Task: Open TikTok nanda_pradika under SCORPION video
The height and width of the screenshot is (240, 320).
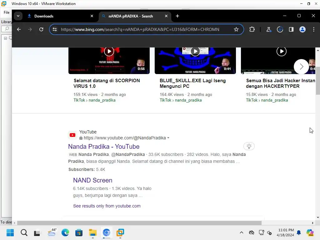Action: 94,100
